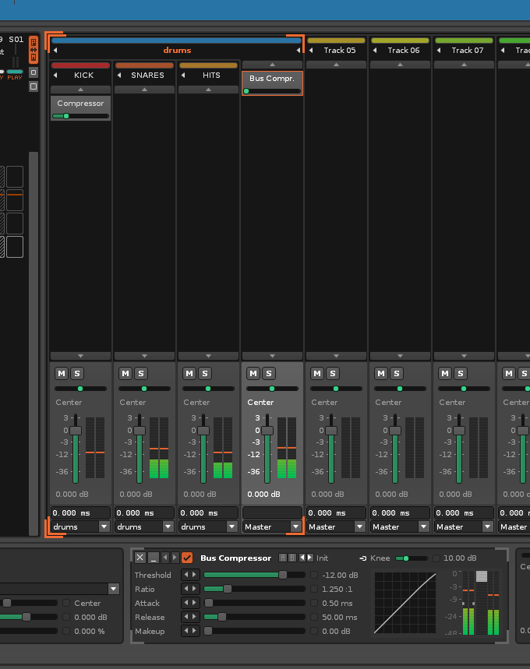Select the SNARES track header

tap(147, 76)
